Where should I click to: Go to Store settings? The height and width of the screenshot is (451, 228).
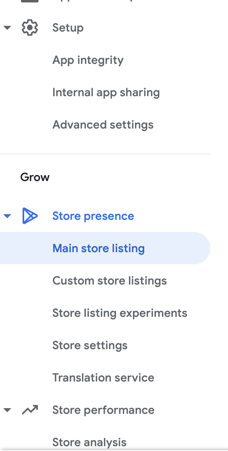pos(90,346)
